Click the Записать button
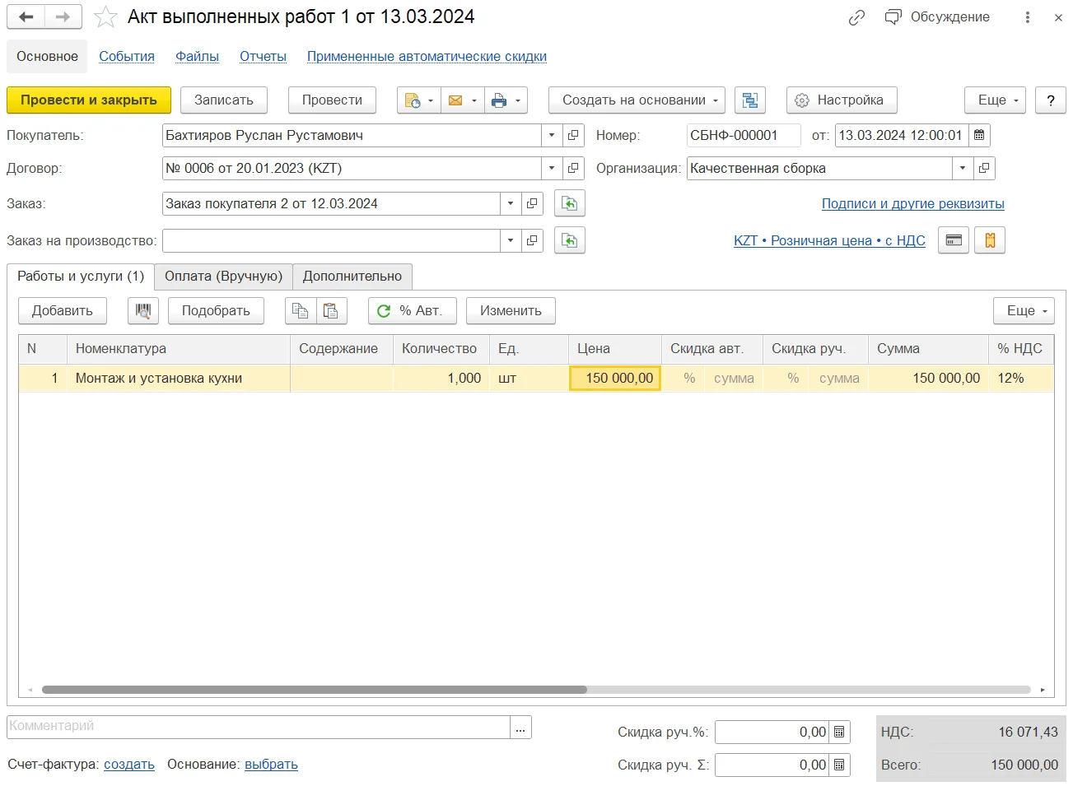Image resolution: width=1073 pixels, height=786 pixels. coord(224,100)
